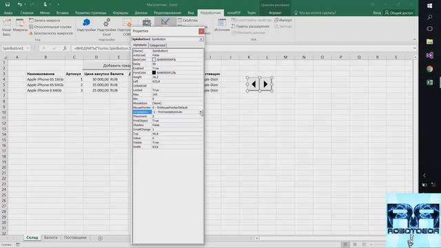Viewport: 441px width, 248px height.
Task: Click the spin button left arrow
Action: [254, 84]
